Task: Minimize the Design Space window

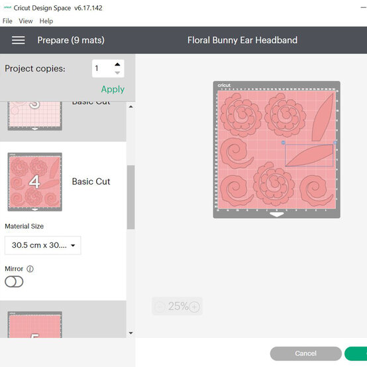Action: point(363,8)
